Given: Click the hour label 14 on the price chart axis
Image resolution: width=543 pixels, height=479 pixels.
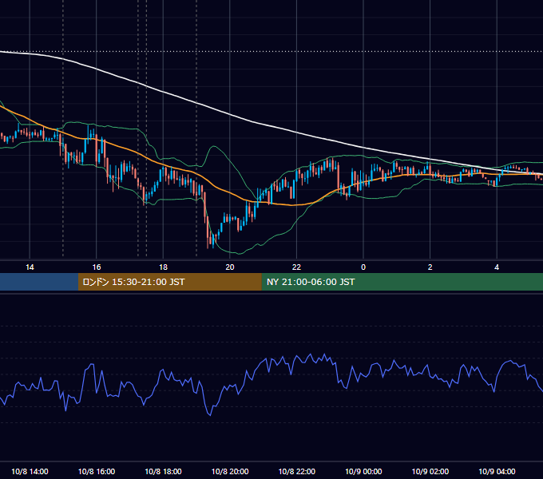Looking at the screenshot, I should pyautogui.click(x=30, y=267).
